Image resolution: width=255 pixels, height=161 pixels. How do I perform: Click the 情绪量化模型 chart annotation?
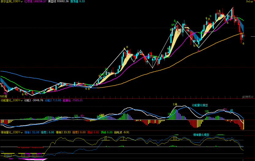pos(202,134)
